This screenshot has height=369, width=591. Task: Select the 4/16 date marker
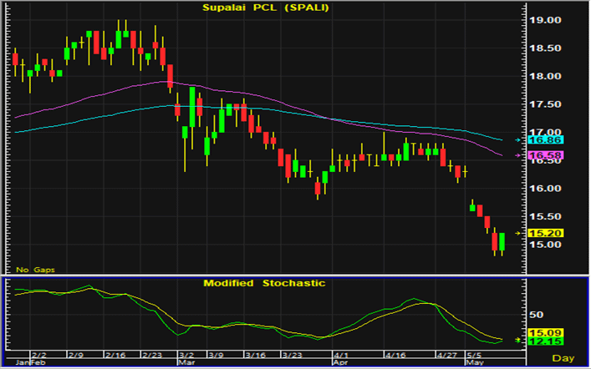click(x=395, y=355)
